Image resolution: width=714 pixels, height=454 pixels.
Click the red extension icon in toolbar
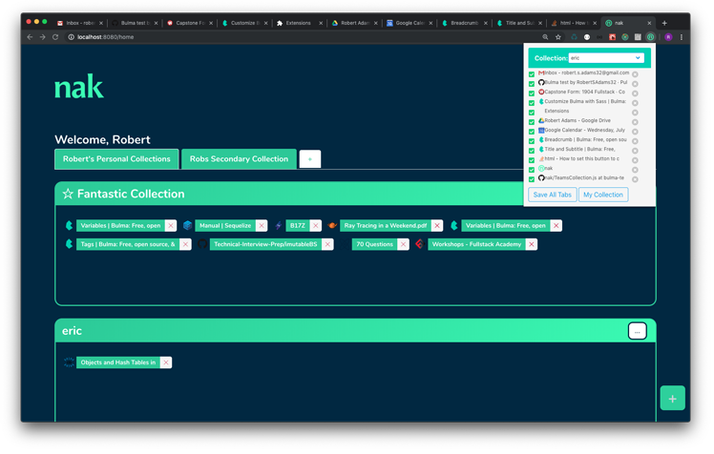(613, 37)
